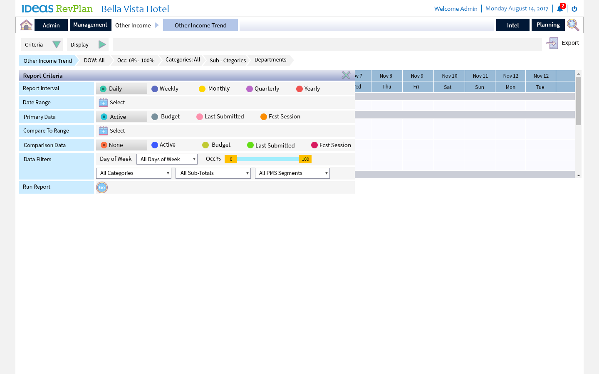Open the All PMS Segments dropdown
This screenshot has width=599, height=374.
292,173
